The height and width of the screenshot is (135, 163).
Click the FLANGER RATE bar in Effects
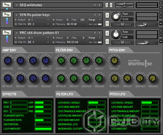[x=43, y=120]
